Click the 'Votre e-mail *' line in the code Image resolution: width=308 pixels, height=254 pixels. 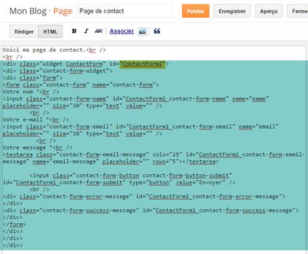(35, 119)
